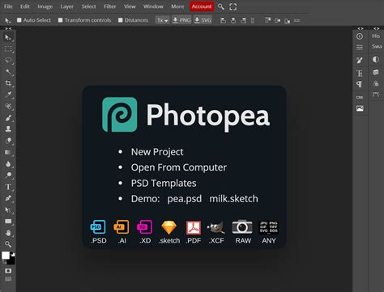384x292 pixels.
Task: Click the PNG export button
Action: [x=181, y=20]
